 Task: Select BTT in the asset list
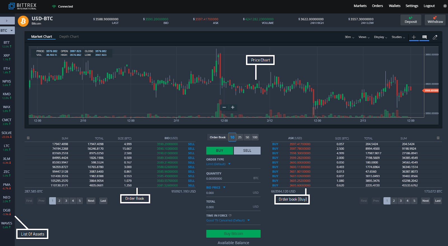coord(7,44)
